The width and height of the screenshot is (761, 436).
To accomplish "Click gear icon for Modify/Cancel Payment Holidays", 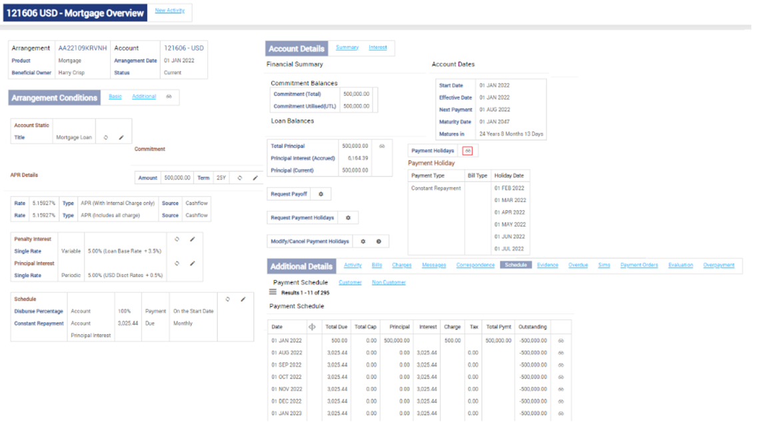I will point(363,241).
